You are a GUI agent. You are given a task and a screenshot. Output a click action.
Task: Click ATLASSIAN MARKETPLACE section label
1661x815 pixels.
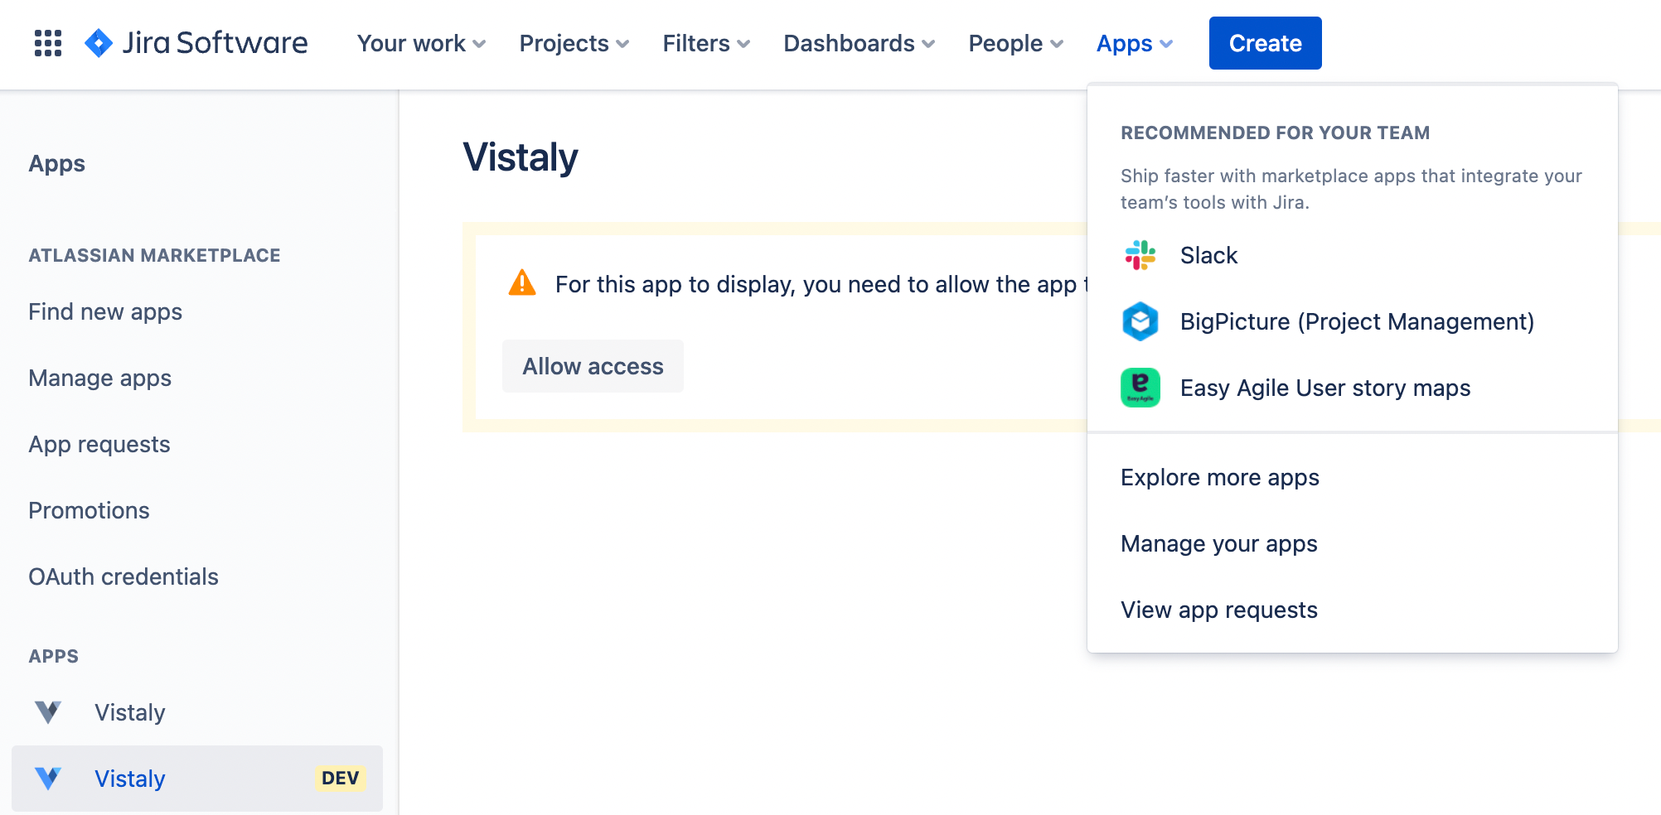click(x=154, y=255)
